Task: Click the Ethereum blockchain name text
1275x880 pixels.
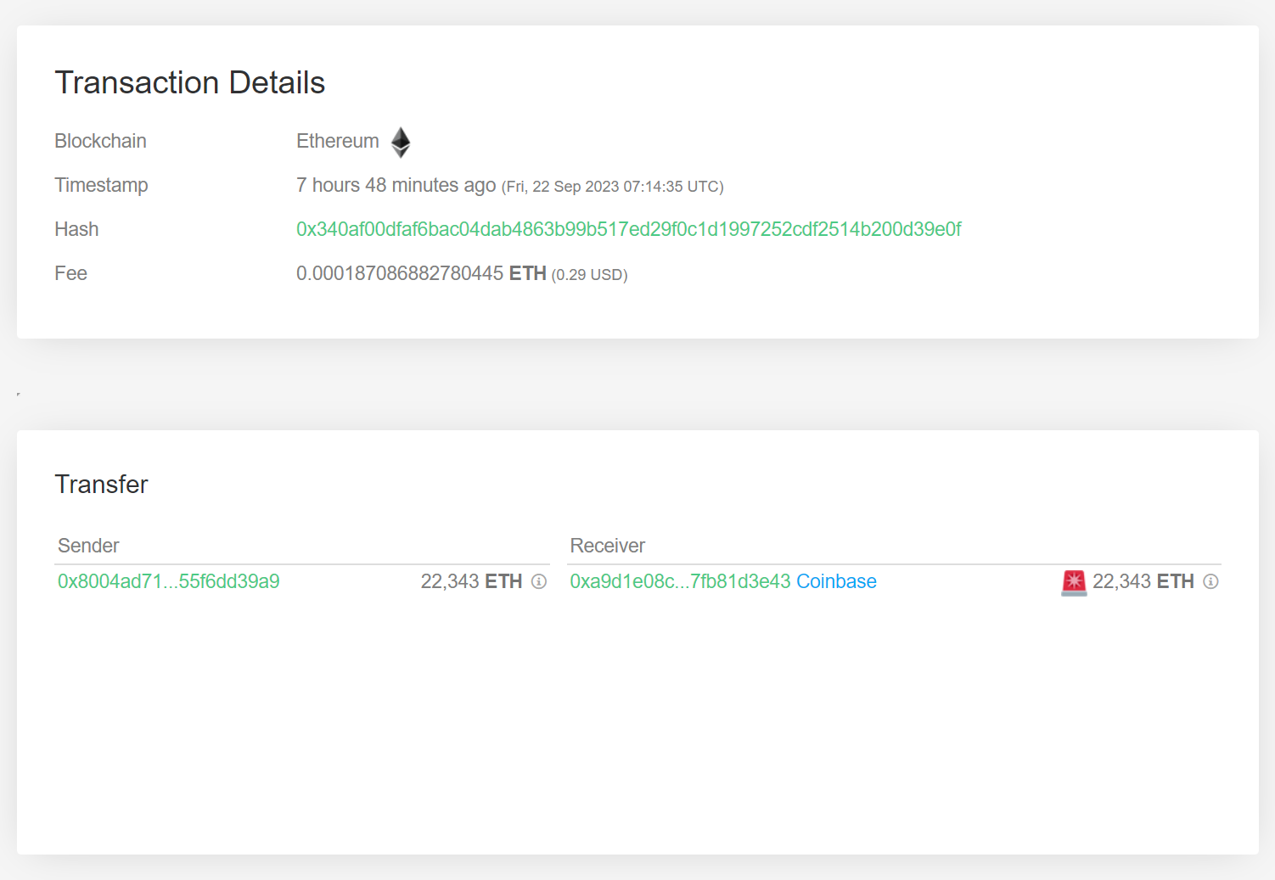Action: coord(337,141)
